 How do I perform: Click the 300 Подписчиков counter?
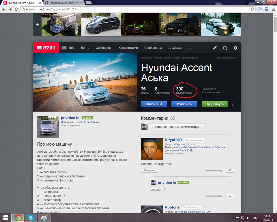pyautogui.click(x=184, y=90)
